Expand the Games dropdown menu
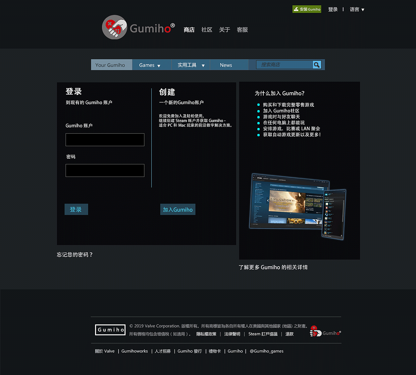The image size is (416, 375). [150, 65]
